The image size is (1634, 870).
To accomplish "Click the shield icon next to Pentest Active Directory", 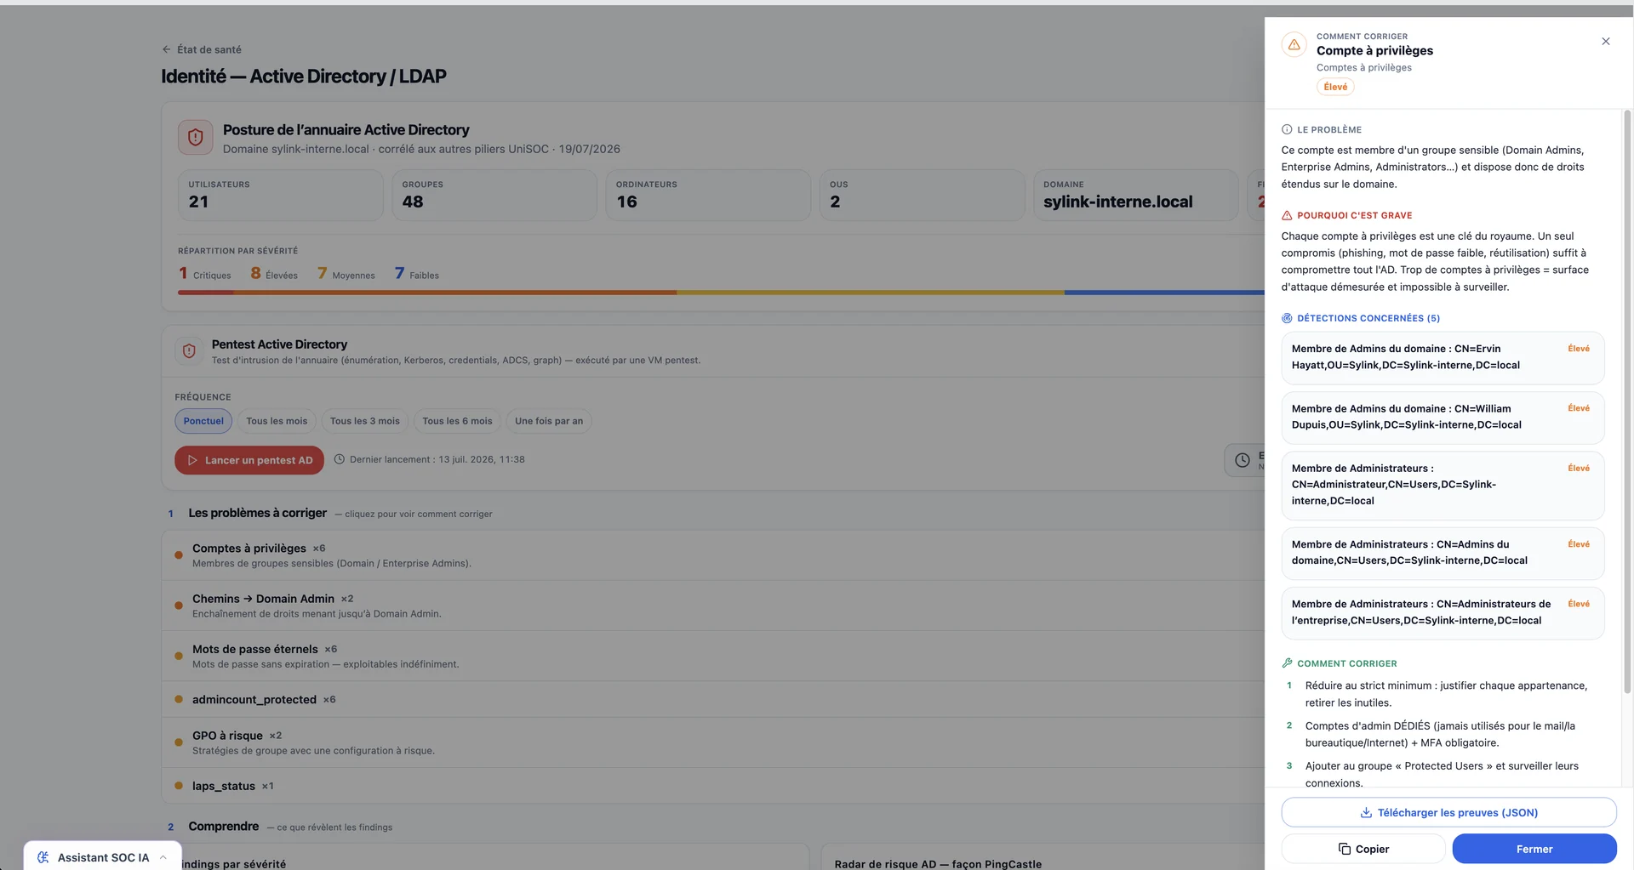I will click(189, 350).
